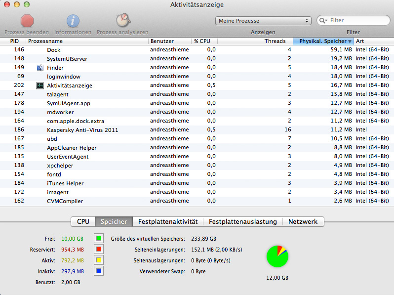Click the 233,89 GB virtual memory value
394x295 pixels.
pos(204,239)
